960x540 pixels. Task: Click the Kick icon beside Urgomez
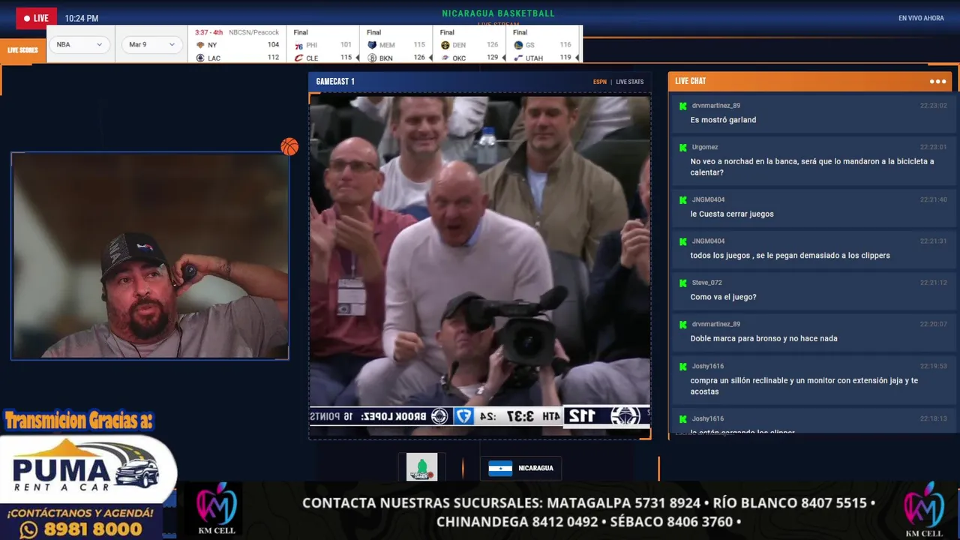click(682, 147)
